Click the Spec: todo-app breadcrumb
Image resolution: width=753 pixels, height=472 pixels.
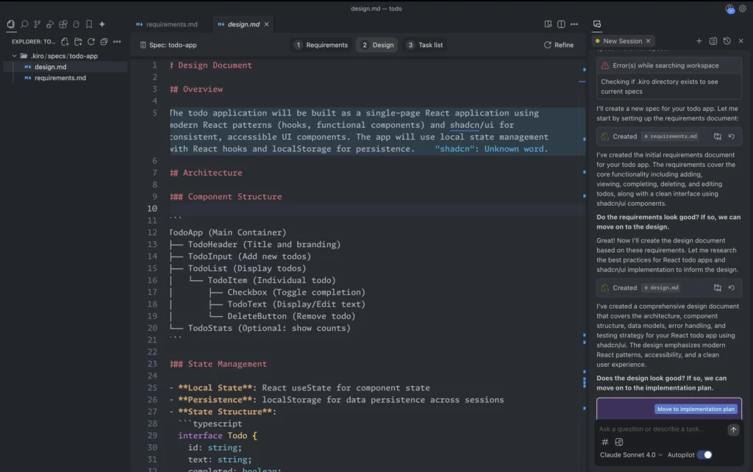click(168, 45)
